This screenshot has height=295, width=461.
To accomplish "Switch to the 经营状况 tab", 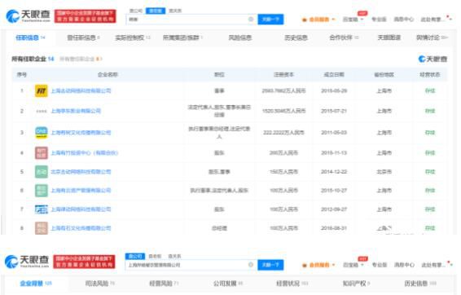I will click(292, 284).
